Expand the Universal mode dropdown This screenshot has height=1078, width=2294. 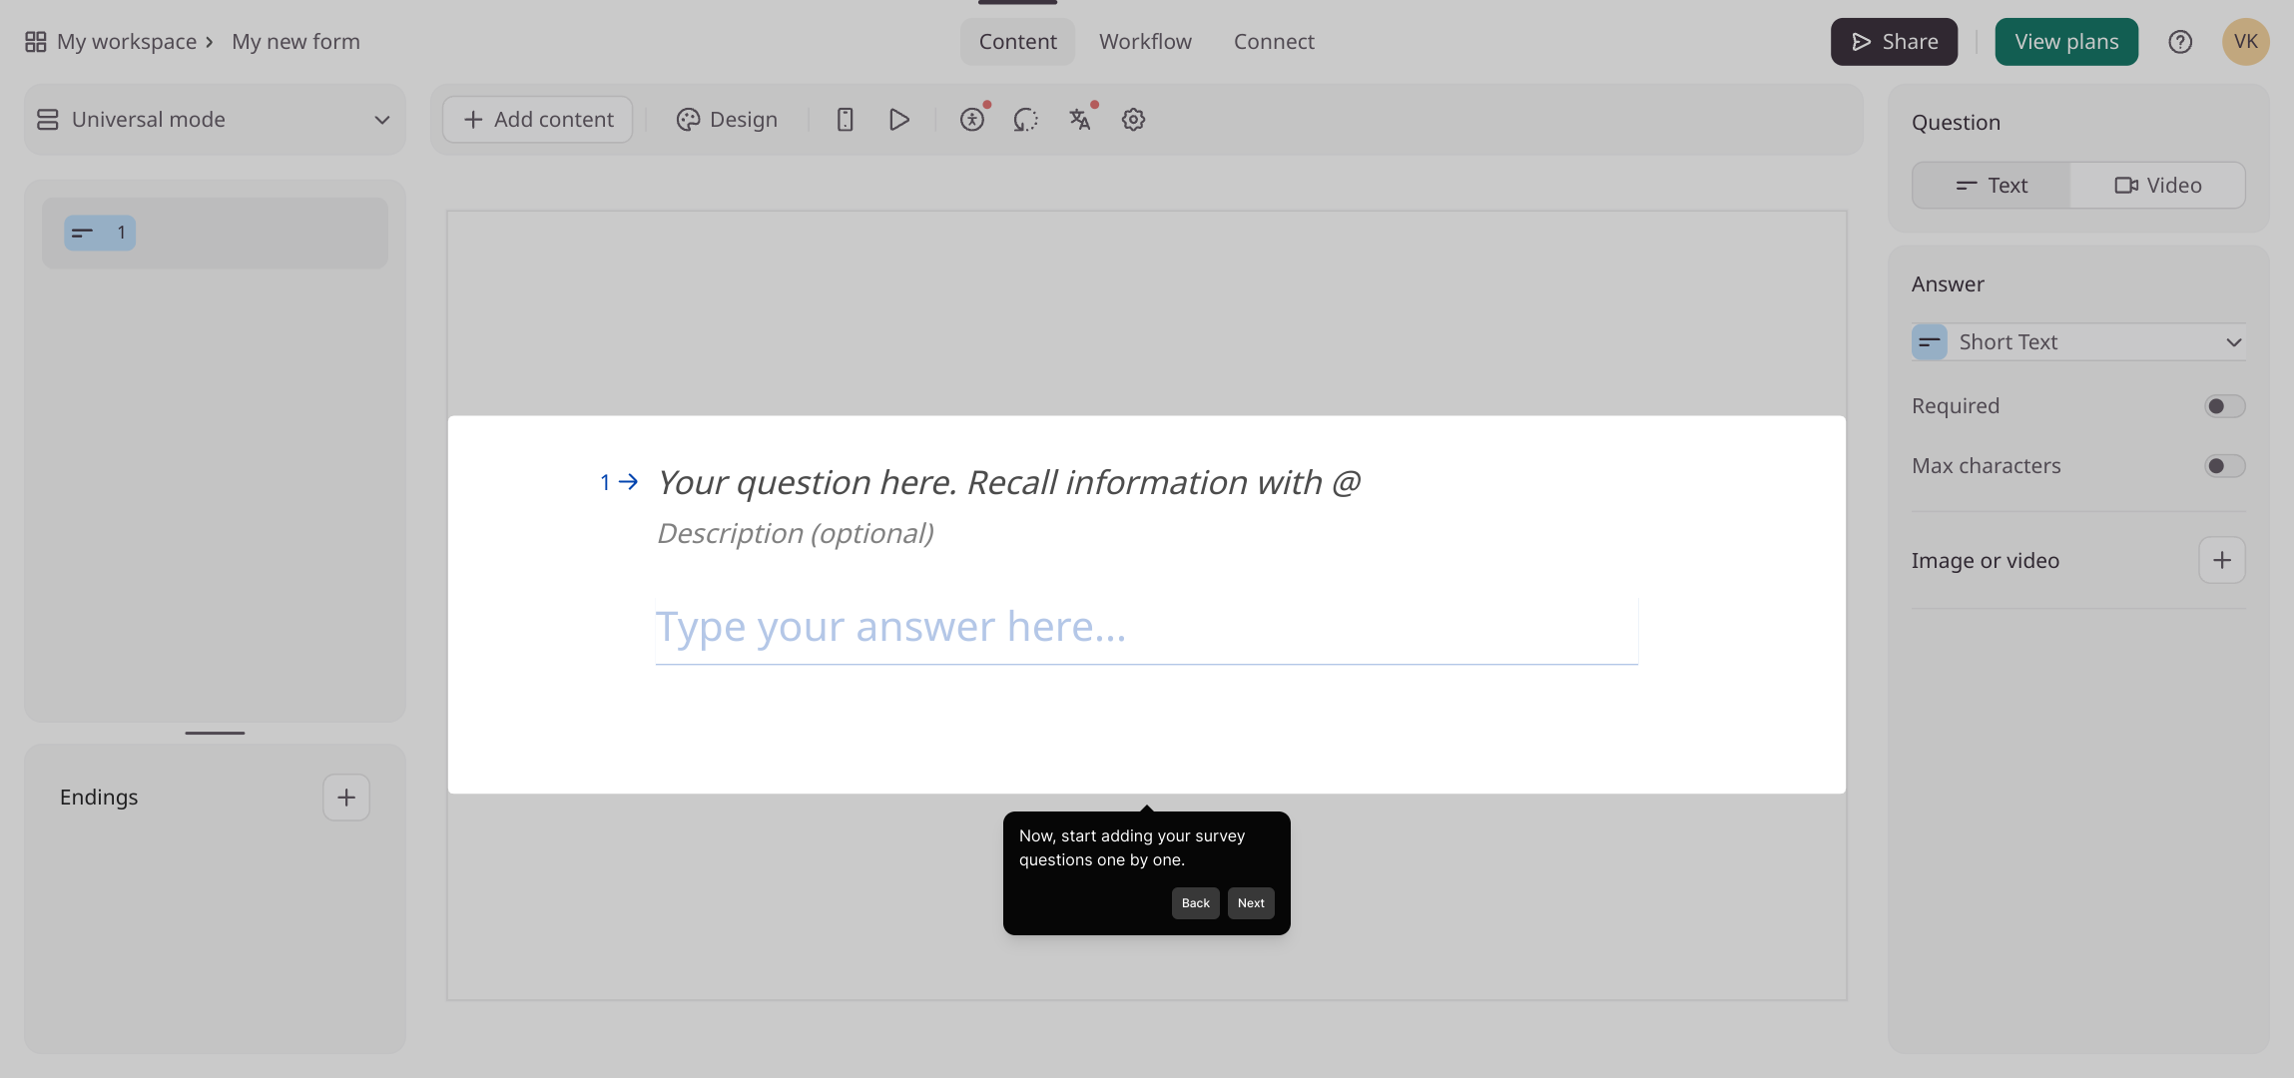[x=215, y=120]
